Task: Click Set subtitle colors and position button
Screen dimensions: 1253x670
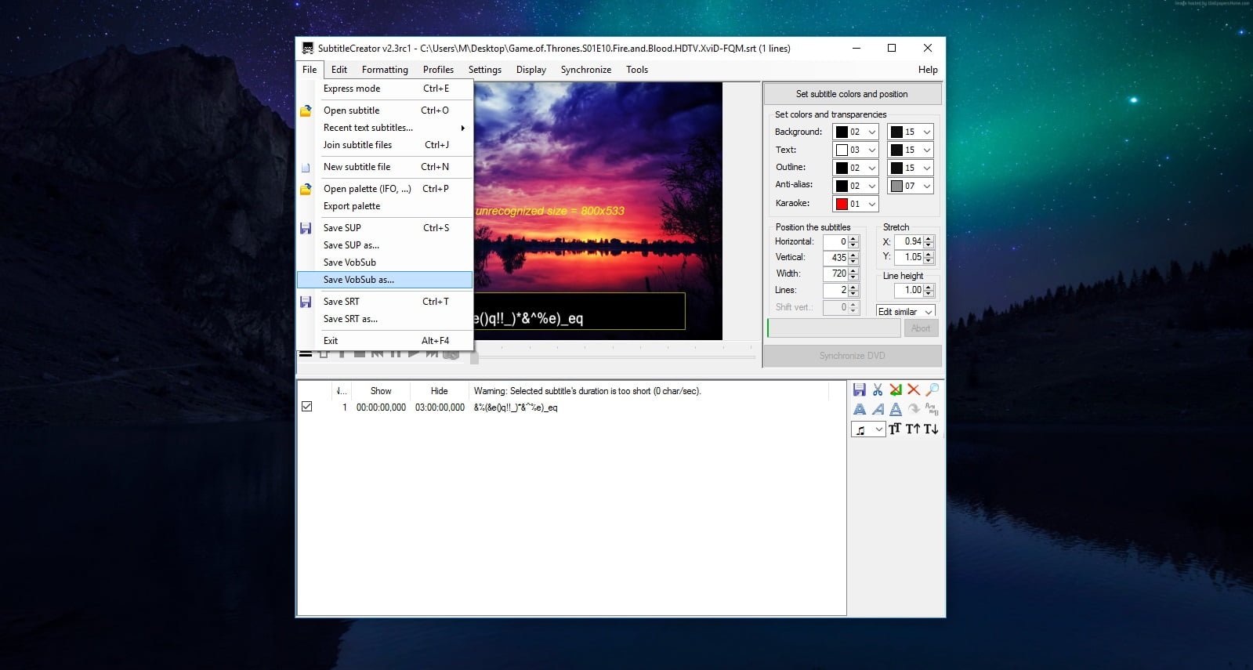Action: tap(852, 94)
